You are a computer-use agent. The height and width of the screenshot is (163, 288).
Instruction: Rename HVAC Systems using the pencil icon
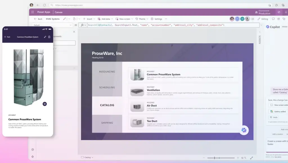point(64,19)
